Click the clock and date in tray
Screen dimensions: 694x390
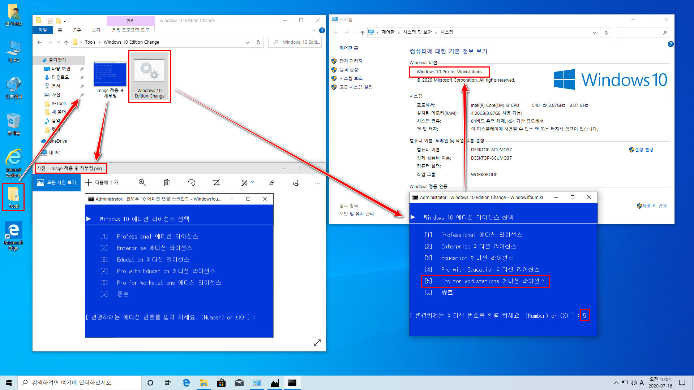click(660, 383)
